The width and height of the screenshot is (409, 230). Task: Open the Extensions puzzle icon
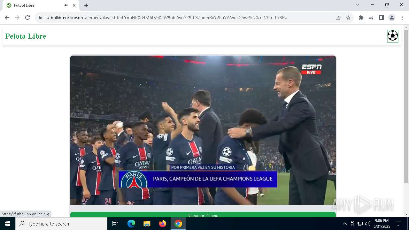click(361, 18)
